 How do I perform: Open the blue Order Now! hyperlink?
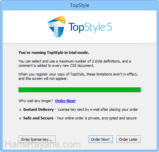click(65, 101)
